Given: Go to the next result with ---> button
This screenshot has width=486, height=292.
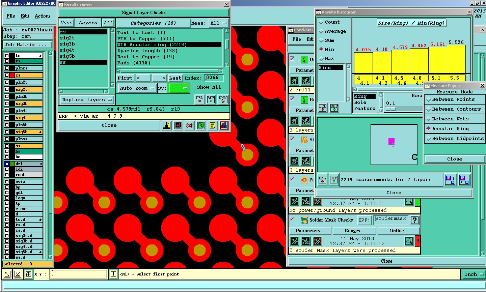Looking at the screenshot, I should click(x=159, y=78).
